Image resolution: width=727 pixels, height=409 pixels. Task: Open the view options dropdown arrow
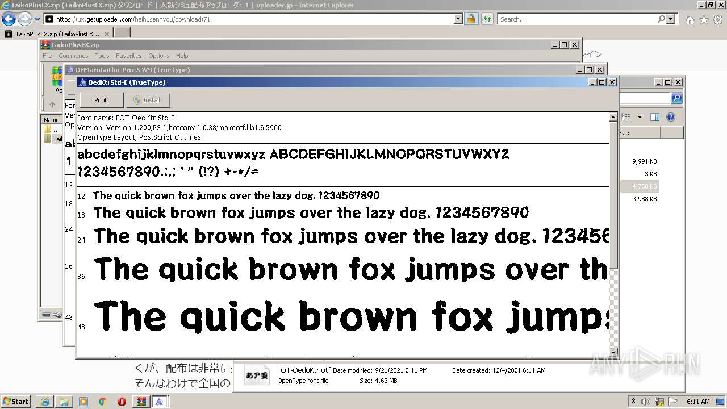click(x=640, y=117)
